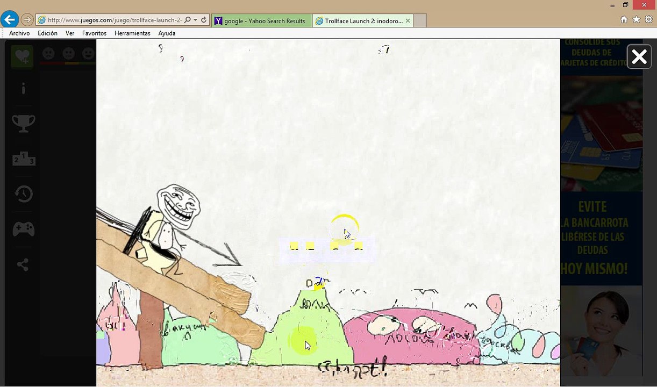Open the Favorites star icon
The width and height of the screenshot is (657, 387).
coord(636,19)
